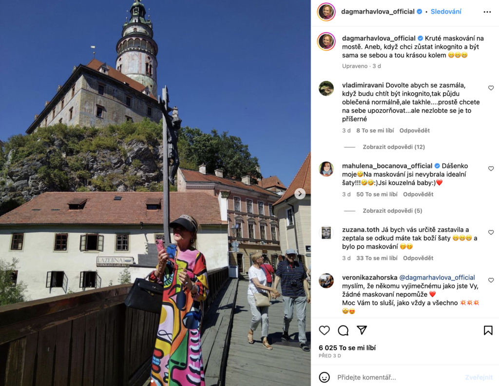Screen dimensions: 499x386
Task: Open the emoji picker smiley icon
Action: pyautogui.click(x=324, y=377)
